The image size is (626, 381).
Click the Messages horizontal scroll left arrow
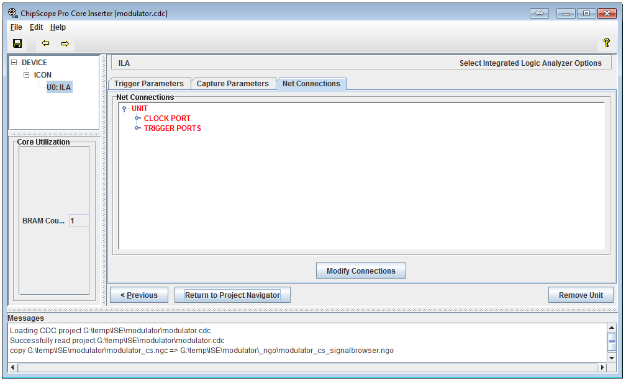click(x=12, y=367)
